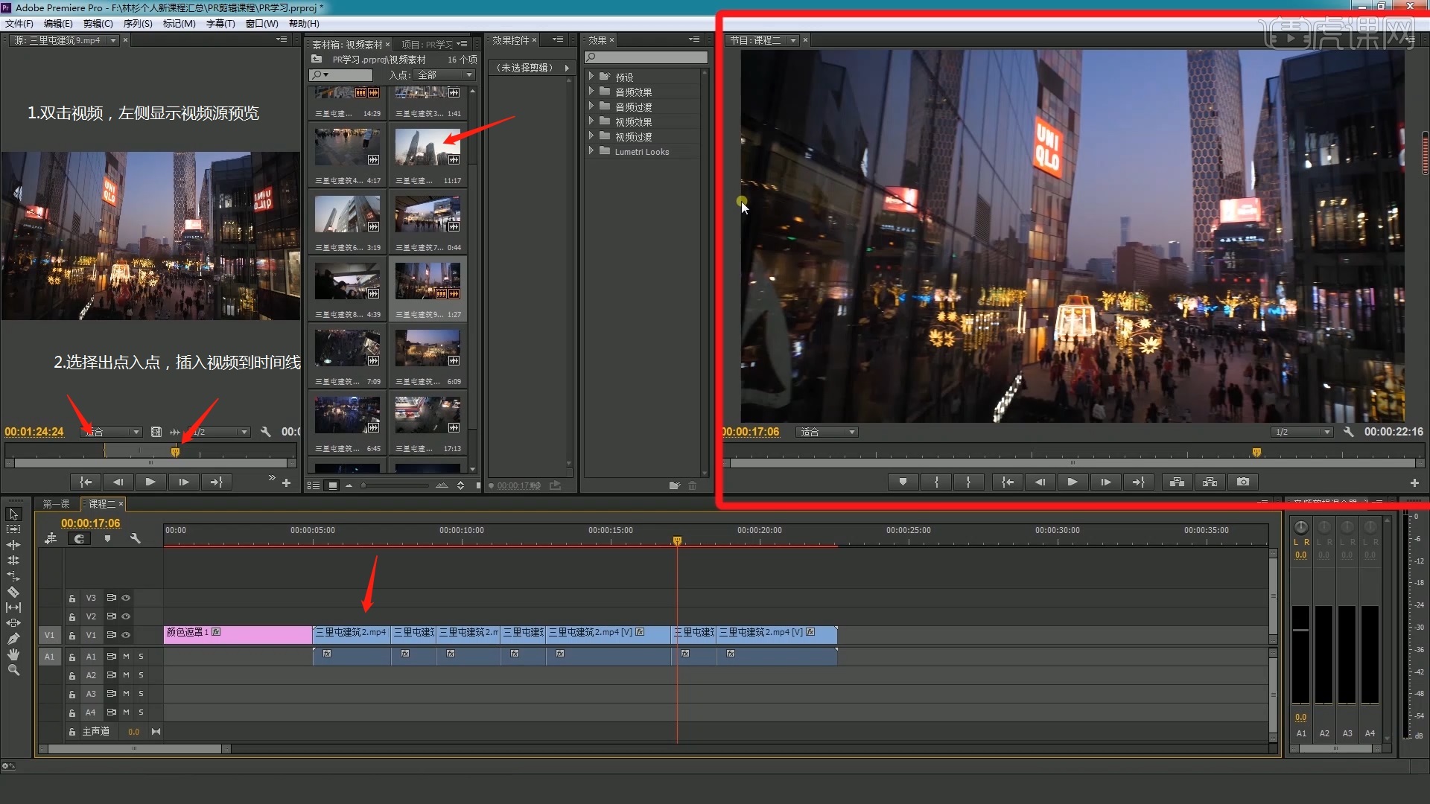Open Program monitor zoom level 适合 dropdown
The image size is (1430, 804).
pyautogui.click(x=827, y=432)
